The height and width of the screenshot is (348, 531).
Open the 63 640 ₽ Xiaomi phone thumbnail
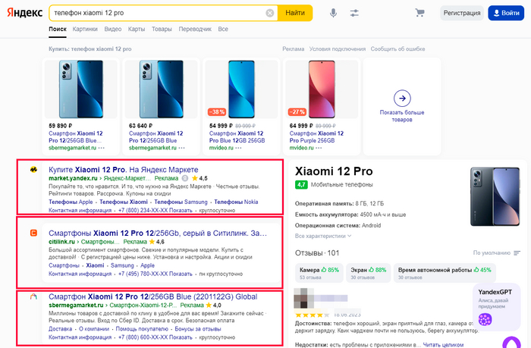[x=161, y=89]
